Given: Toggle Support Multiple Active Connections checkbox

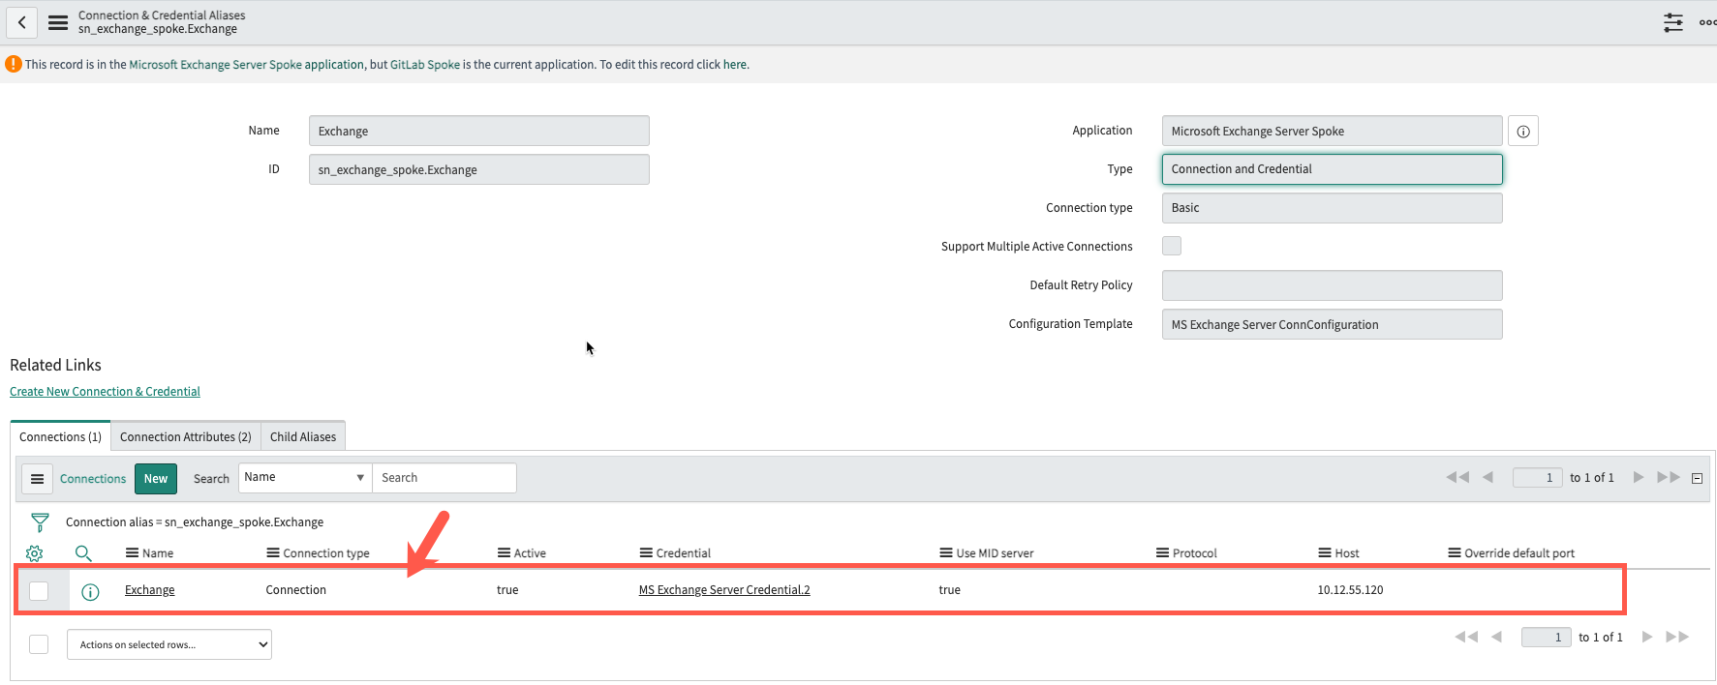Looking at the screenshot, I should pos(1172,246).
